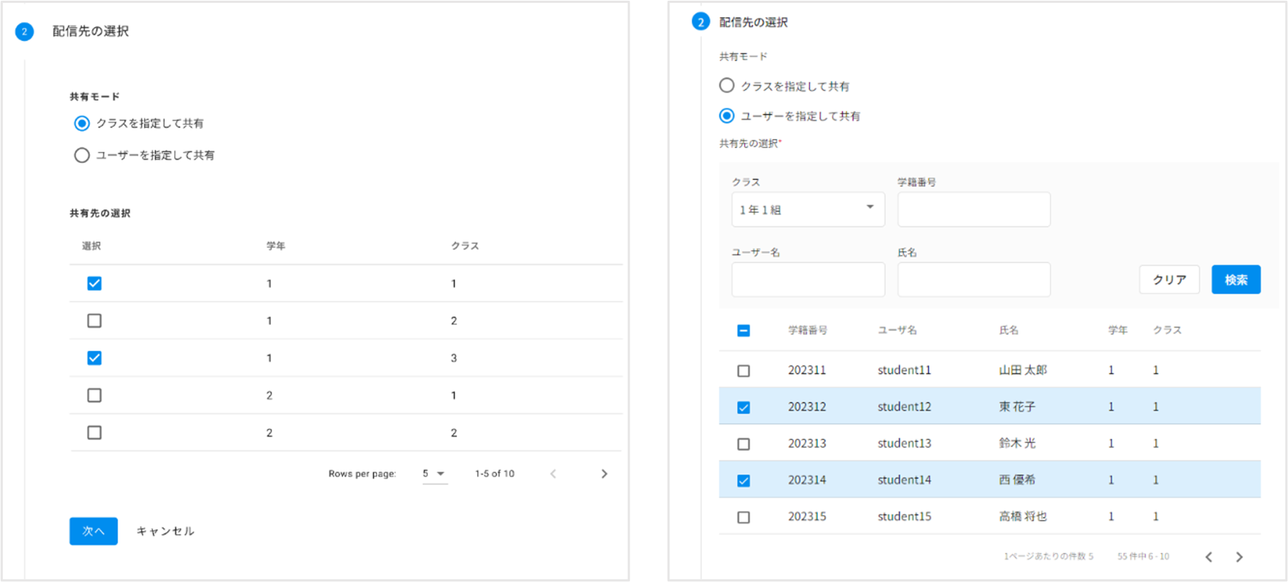This screenshot has height=582, width=1288.
Task: Choose ユーザーを指定して共有 radio in right panel
Action: tap(727, 115)
